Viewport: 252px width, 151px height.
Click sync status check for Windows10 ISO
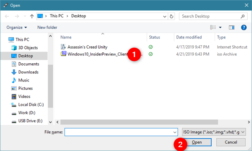(150, 54)
